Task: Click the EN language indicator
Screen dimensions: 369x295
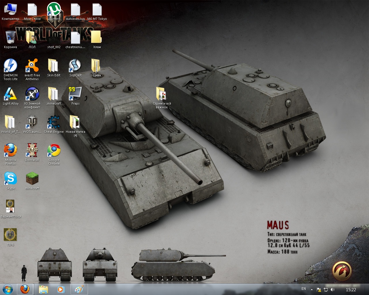Action: 304,289
